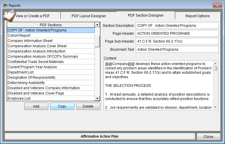This screenshot has width=225, height=144.
Task: Switch to PDF Layout Designer tab
Action: [x=89, y=16]
